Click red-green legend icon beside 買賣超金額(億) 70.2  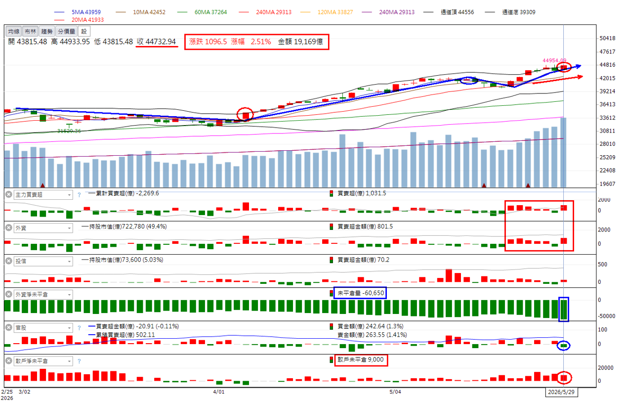pos(332,260)
